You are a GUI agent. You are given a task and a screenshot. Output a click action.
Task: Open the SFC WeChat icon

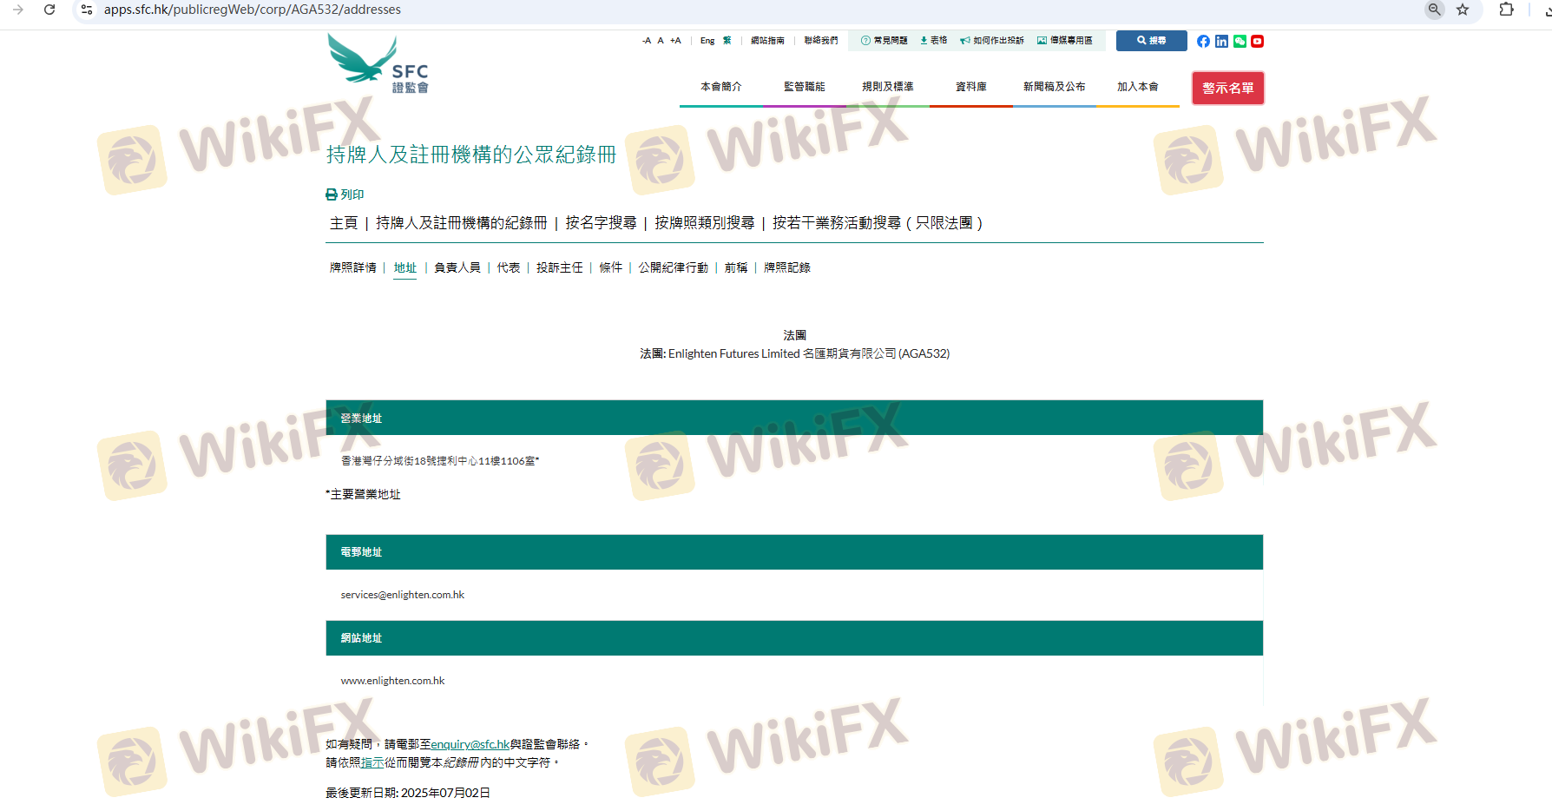pos(1240,42)
